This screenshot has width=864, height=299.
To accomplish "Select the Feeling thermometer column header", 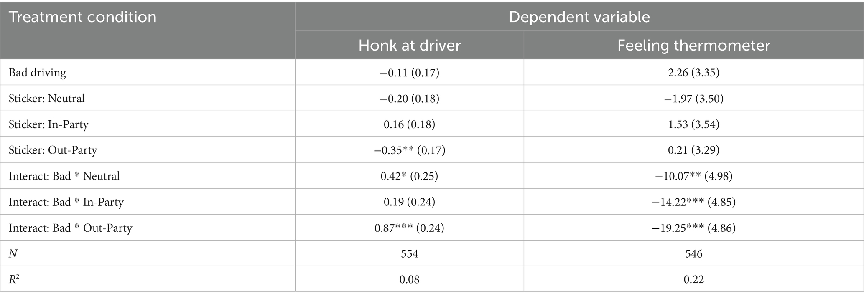I will coord(693,45).
